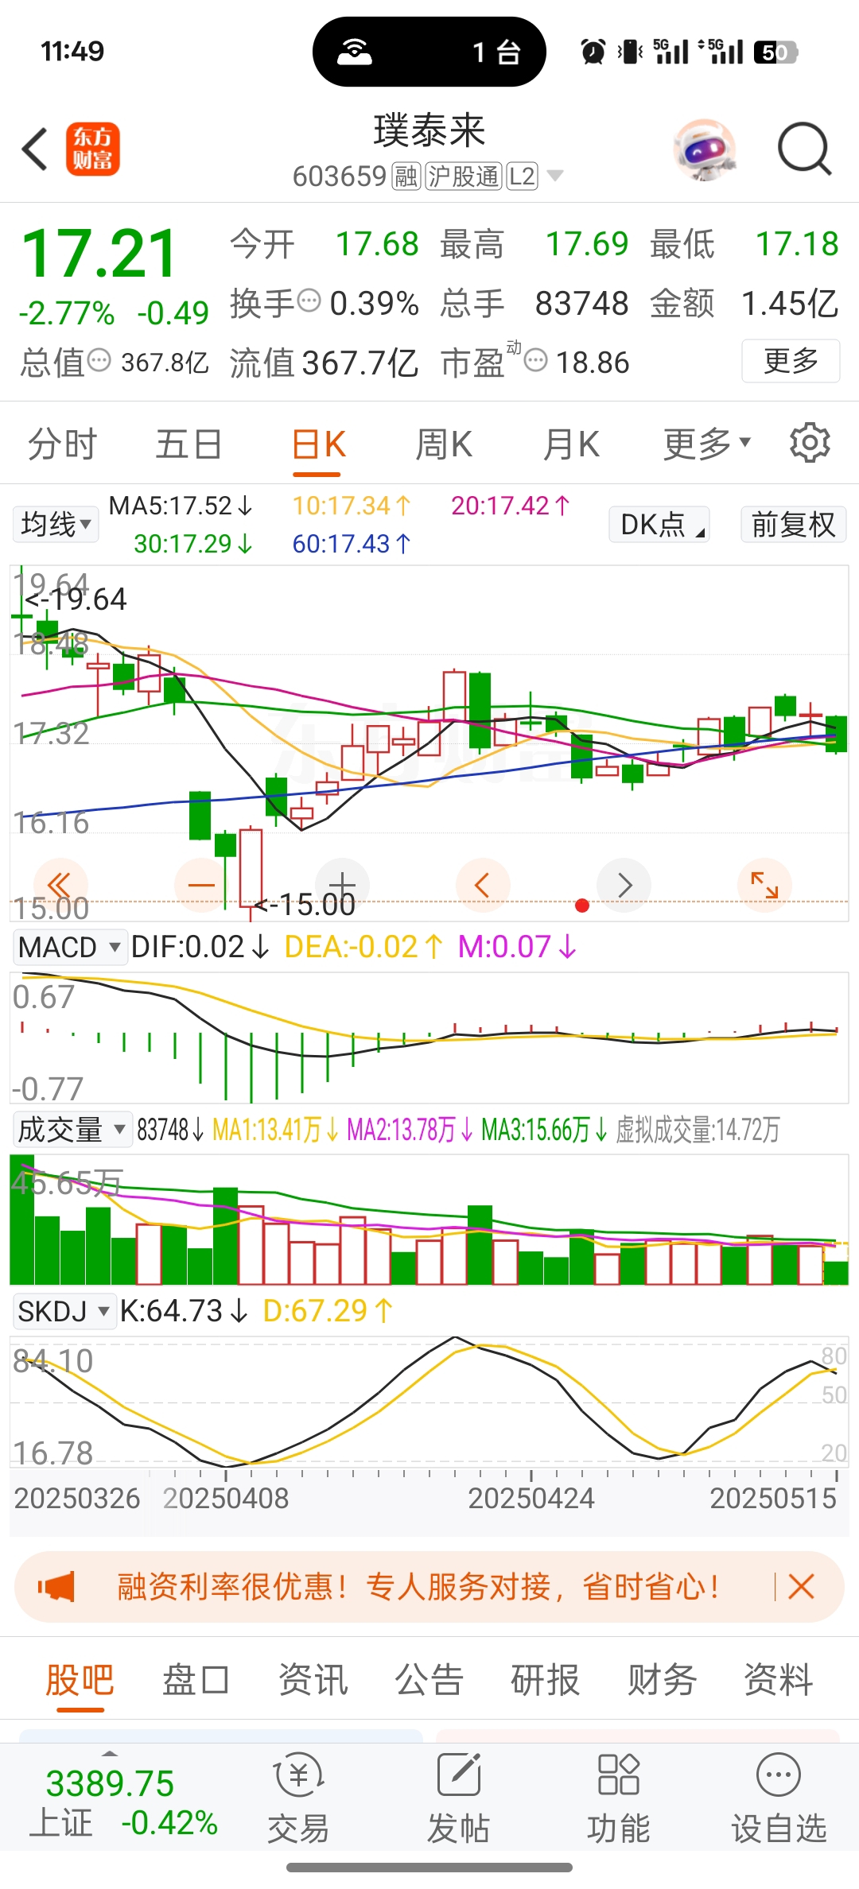Tap the back arrow icon
Screen dimensions: 859x1889
coord(35,149)
